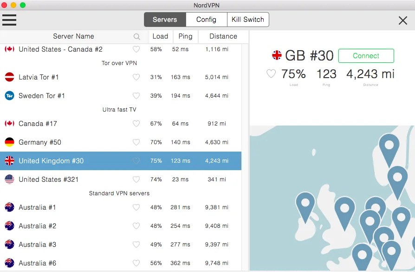This screenshot has width=415, height=272.
Task: Select United States - Canada #2 server
Action: (121, 49)
